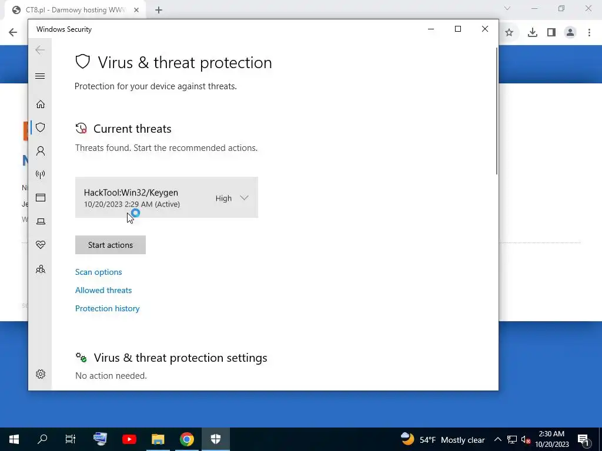Click Chrome's back navigation arrow

pyautogui.click(x=13, y=32)
